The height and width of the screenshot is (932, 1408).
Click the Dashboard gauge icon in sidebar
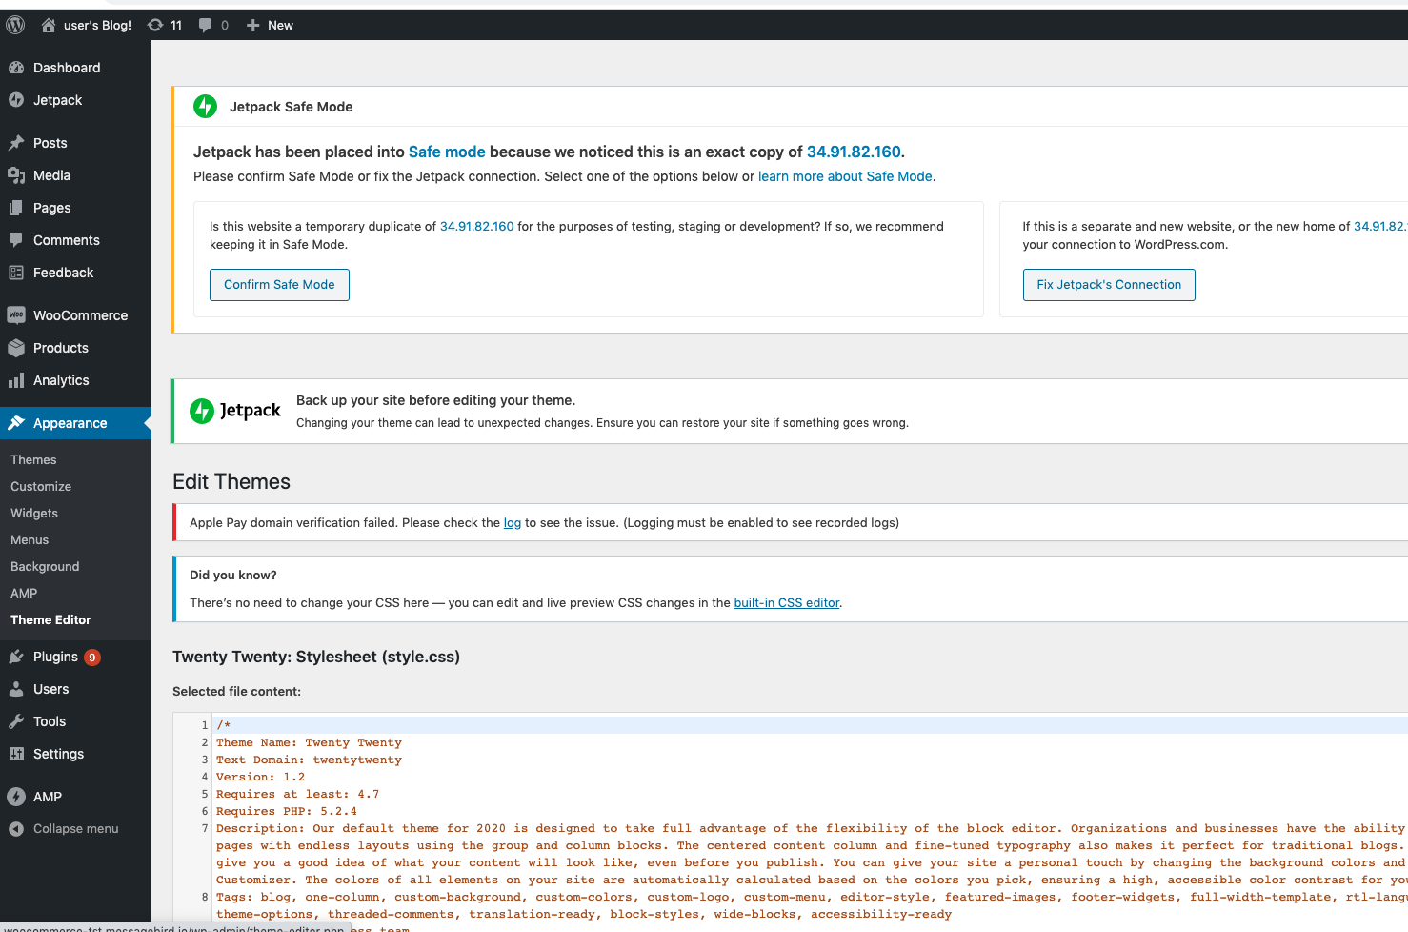(16, 68)
